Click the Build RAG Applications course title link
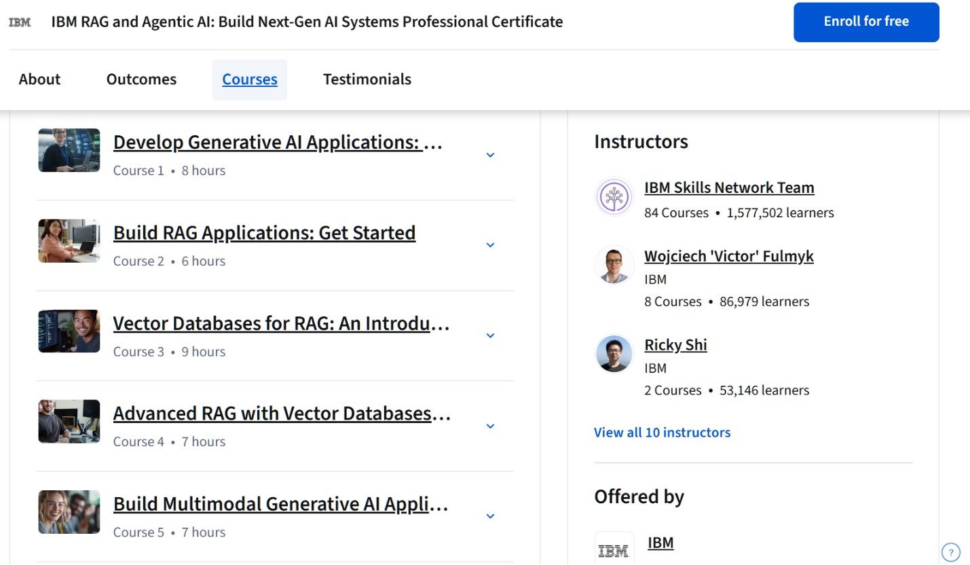The width and height of the screenshot is (970, 565). pos(264,233)
